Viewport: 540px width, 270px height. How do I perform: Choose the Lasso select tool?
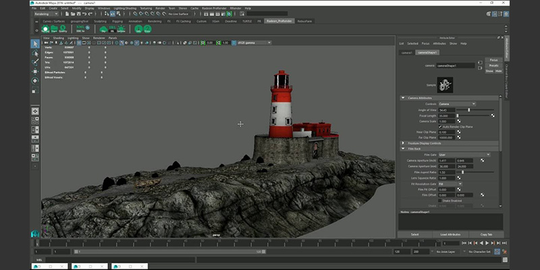click(35, 53)
